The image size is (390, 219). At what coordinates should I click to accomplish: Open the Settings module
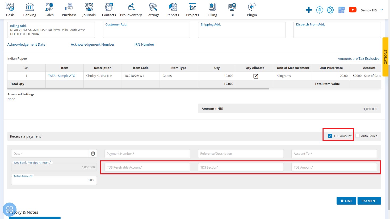point(153,10)
